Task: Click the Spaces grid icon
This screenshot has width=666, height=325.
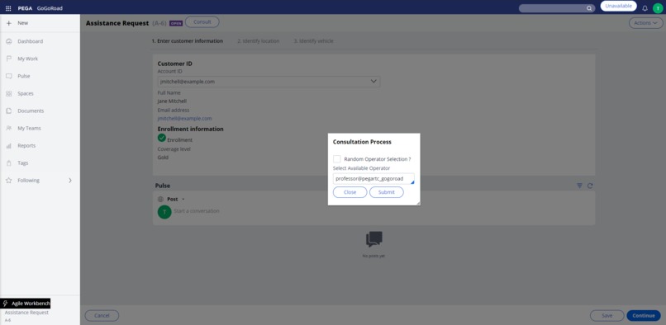Action: click(9, 94)
